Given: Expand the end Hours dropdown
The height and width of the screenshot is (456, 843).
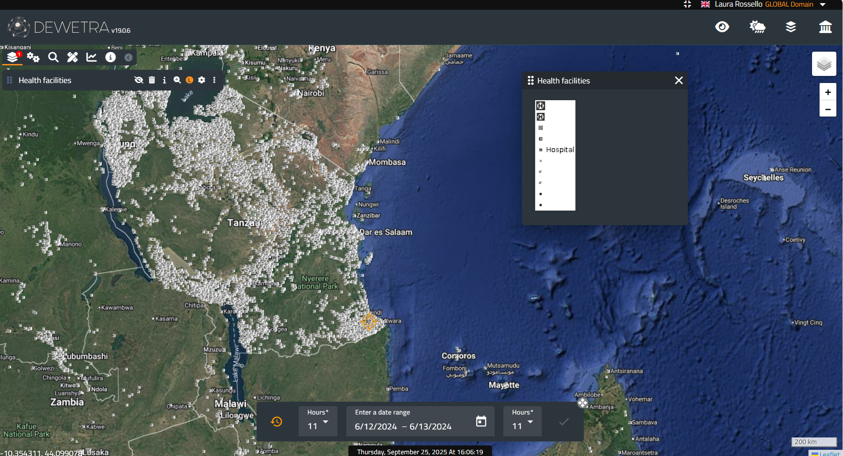Looking at the screenshot, I should [522, 422].
